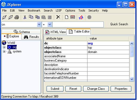Click the Quick Search button

119,24
